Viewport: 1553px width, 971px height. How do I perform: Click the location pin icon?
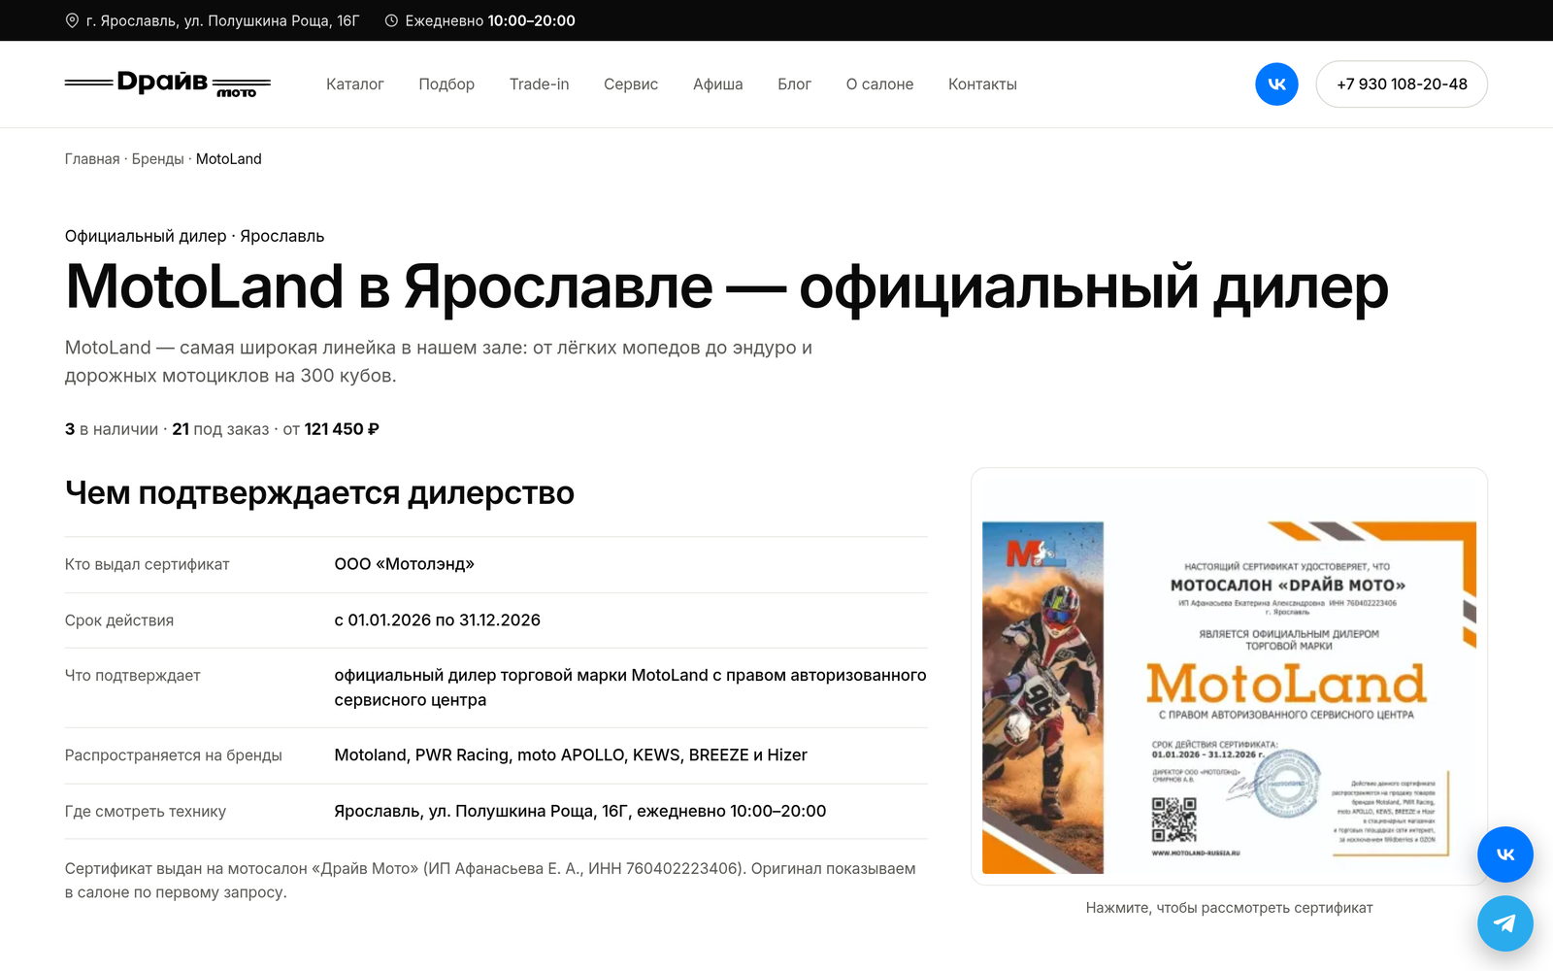coord(72,20)
